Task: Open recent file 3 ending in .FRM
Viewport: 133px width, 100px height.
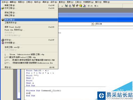Action: point(30,60)
